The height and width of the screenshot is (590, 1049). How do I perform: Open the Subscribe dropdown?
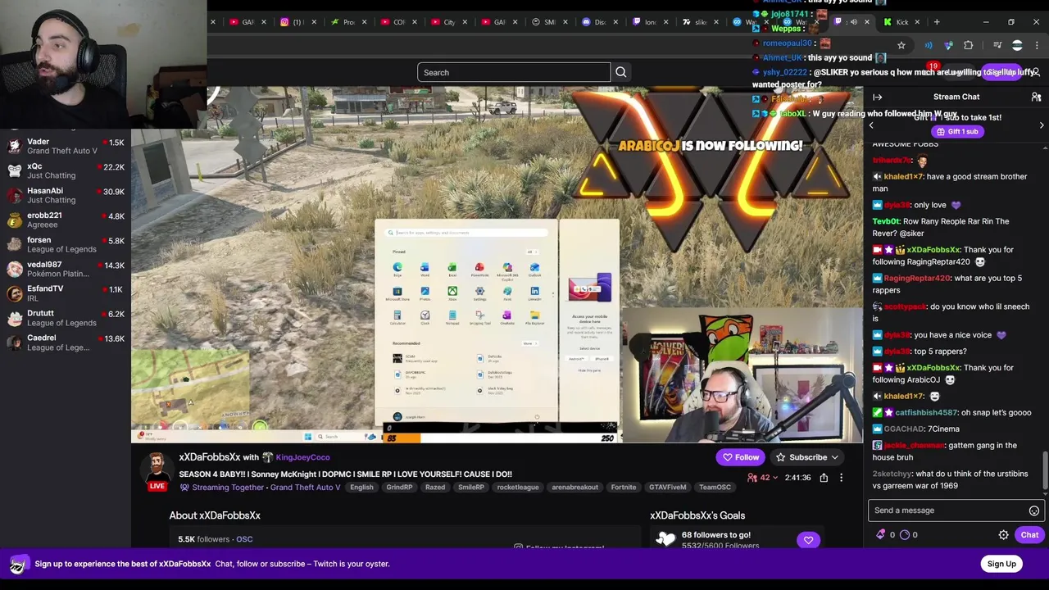[807, 457]
